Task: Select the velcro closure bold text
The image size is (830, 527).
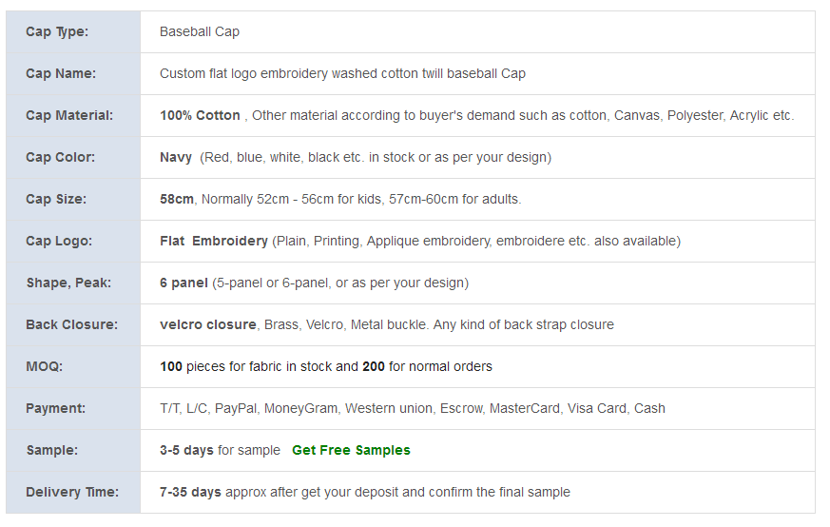Action: 208,324
